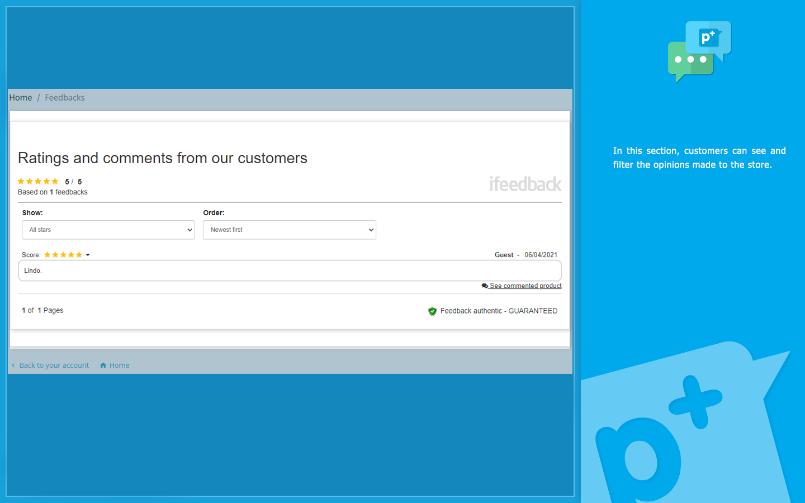
Task: Click the ifeedback logo
Action: click(525, 184)
